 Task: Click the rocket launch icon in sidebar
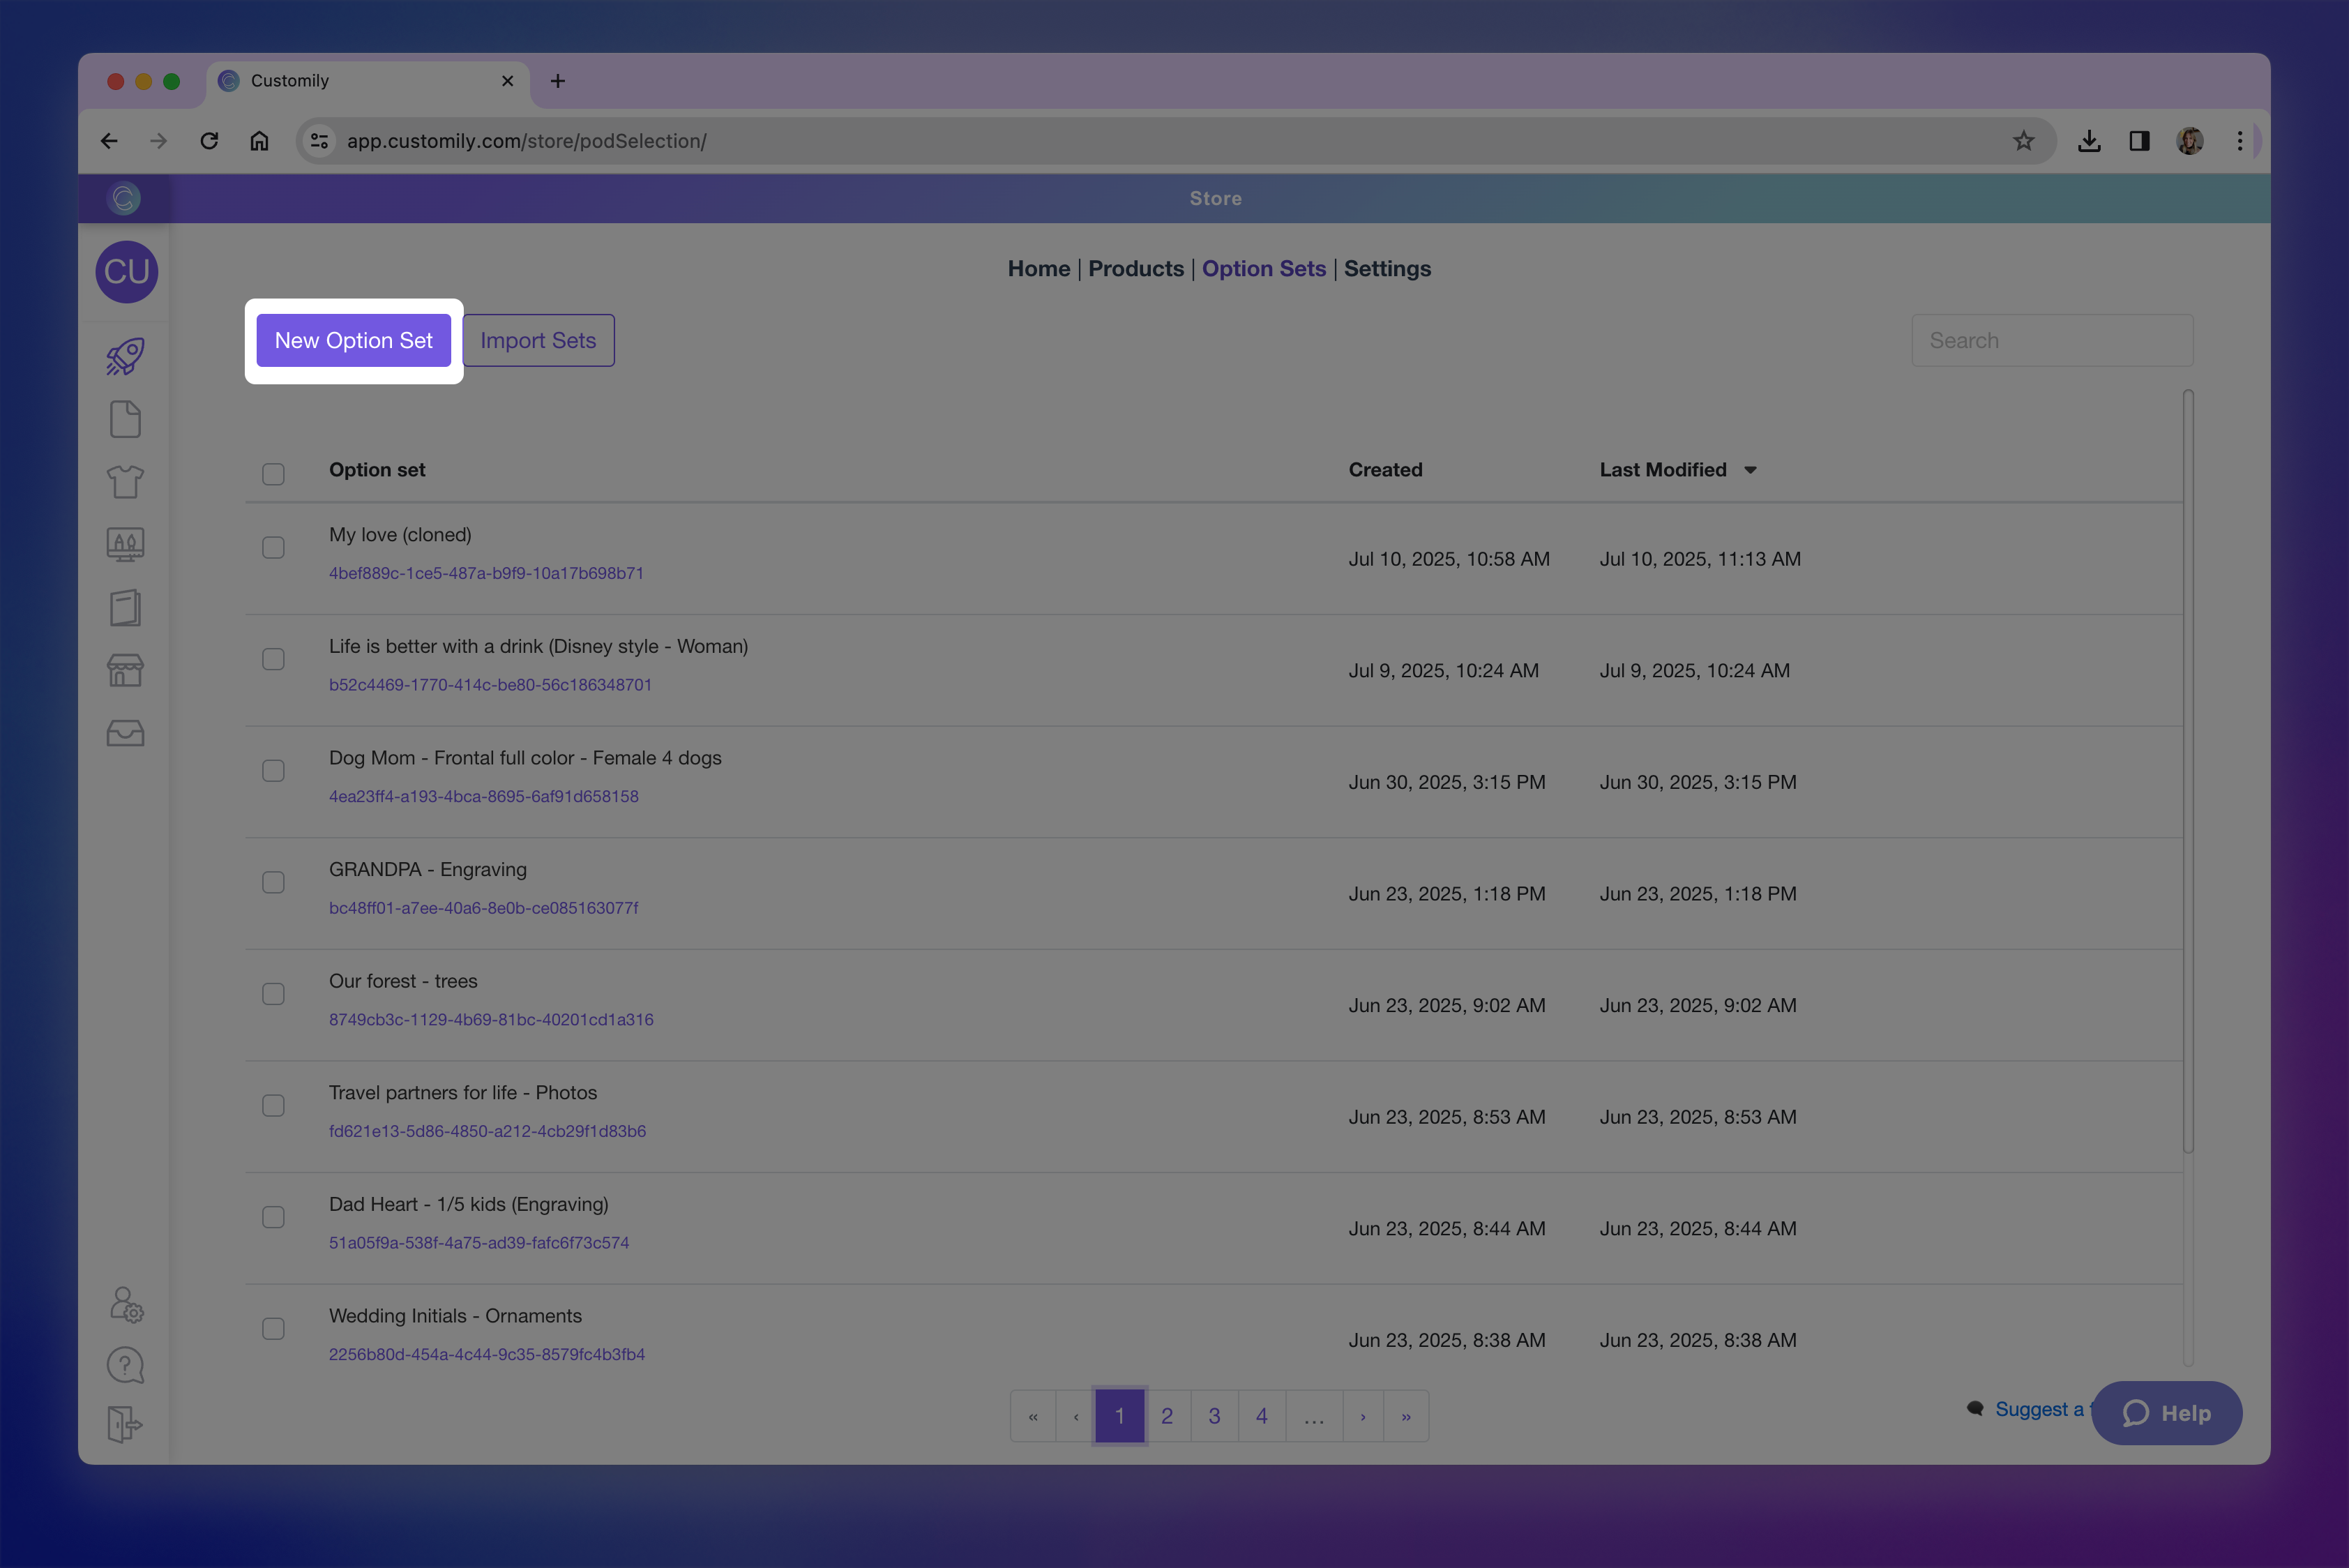(126, 356)
